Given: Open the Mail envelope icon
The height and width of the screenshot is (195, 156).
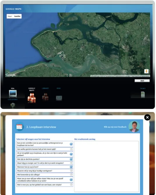Looking at the screenshot, I should coord(59,98).
